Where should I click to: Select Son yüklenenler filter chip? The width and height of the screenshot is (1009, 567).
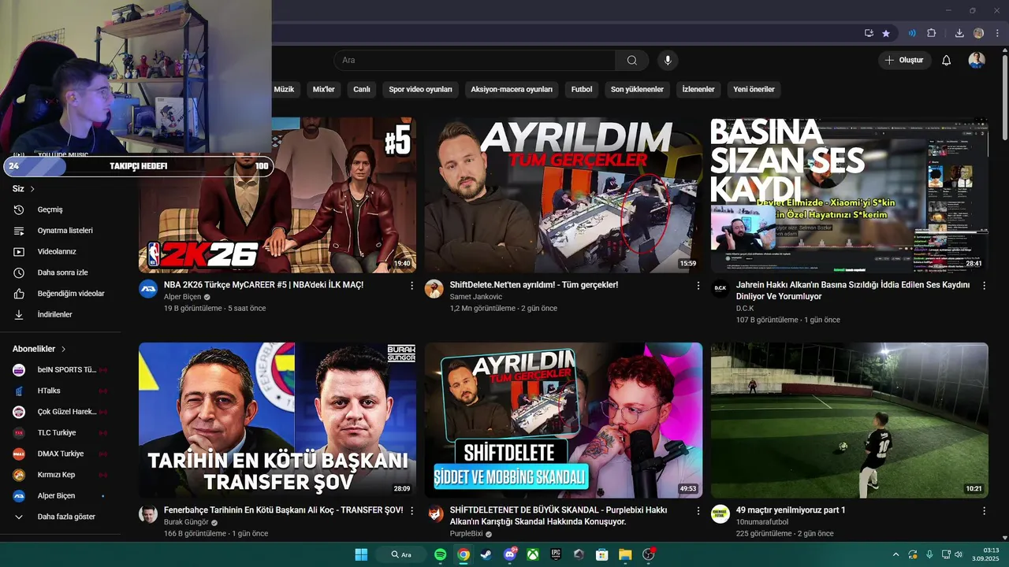pos(637,90)
